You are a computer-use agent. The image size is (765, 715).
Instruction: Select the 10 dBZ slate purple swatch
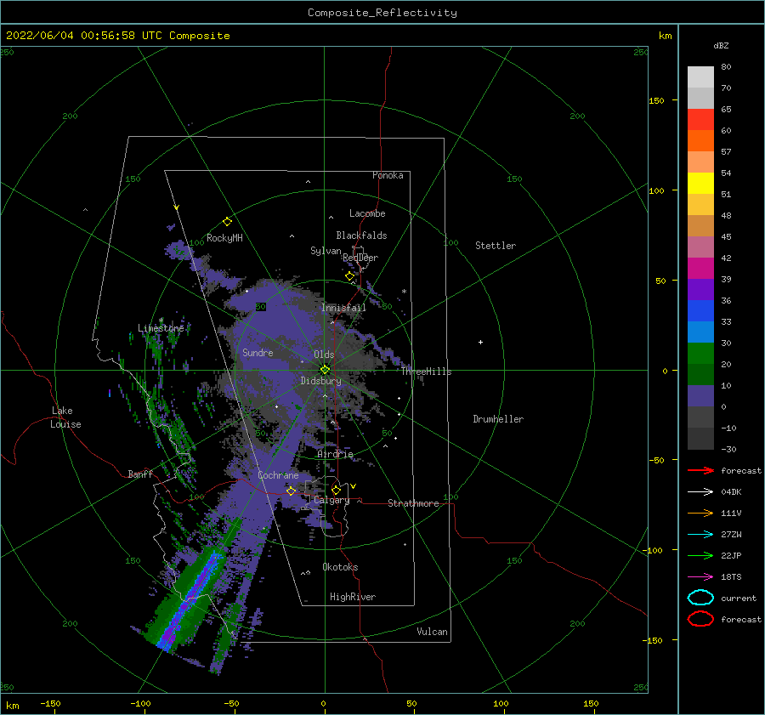coord(700,396)
